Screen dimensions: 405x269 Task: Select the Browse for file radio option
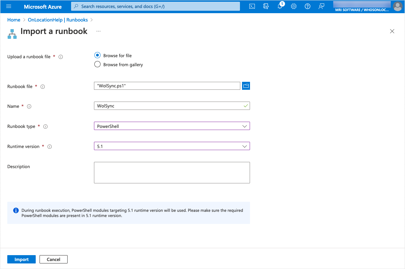tap(97, 55)
